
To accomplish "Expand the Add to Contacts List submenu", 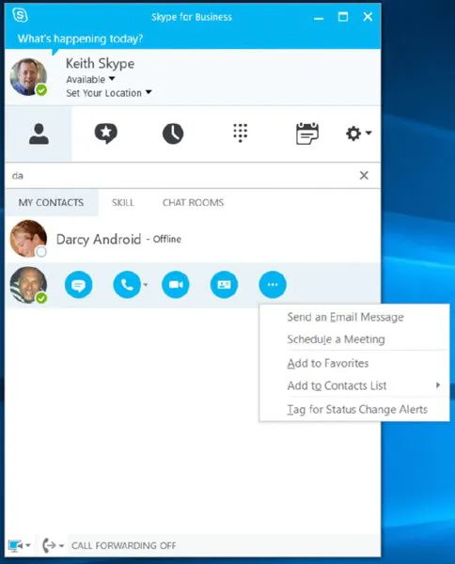I will [354, 385].
